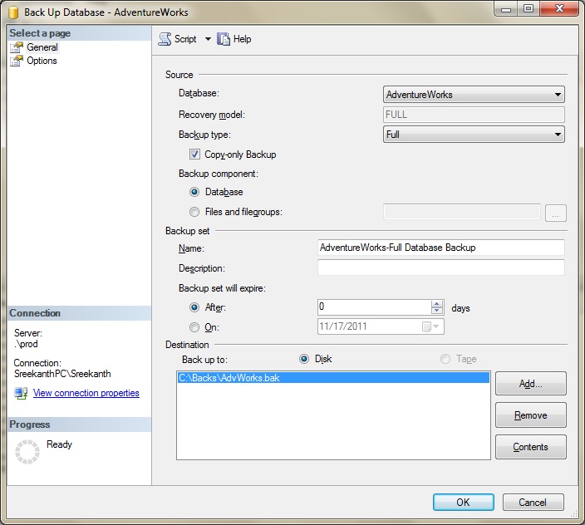The image size is (585, 525).
Task: Choose Disk as the backup destination
Action: 304,359
